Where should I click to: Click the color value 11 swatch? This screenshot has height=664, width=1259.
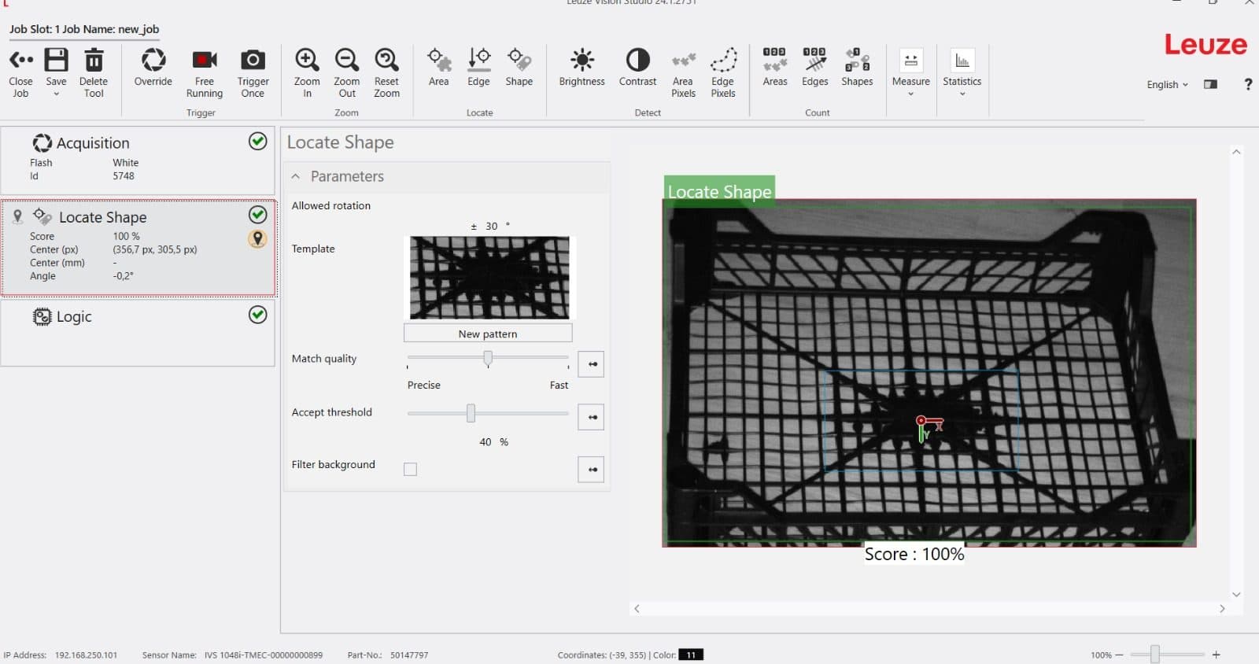coord(691,655)
